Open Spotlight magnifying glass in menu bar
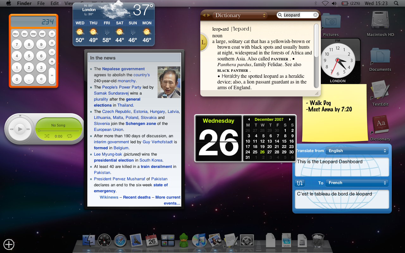405x253 pixels. (396, 3)
